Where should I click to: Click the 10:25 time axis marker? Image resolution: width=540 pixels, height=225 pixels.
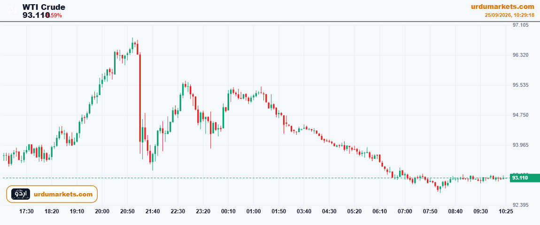pos(506,211)
